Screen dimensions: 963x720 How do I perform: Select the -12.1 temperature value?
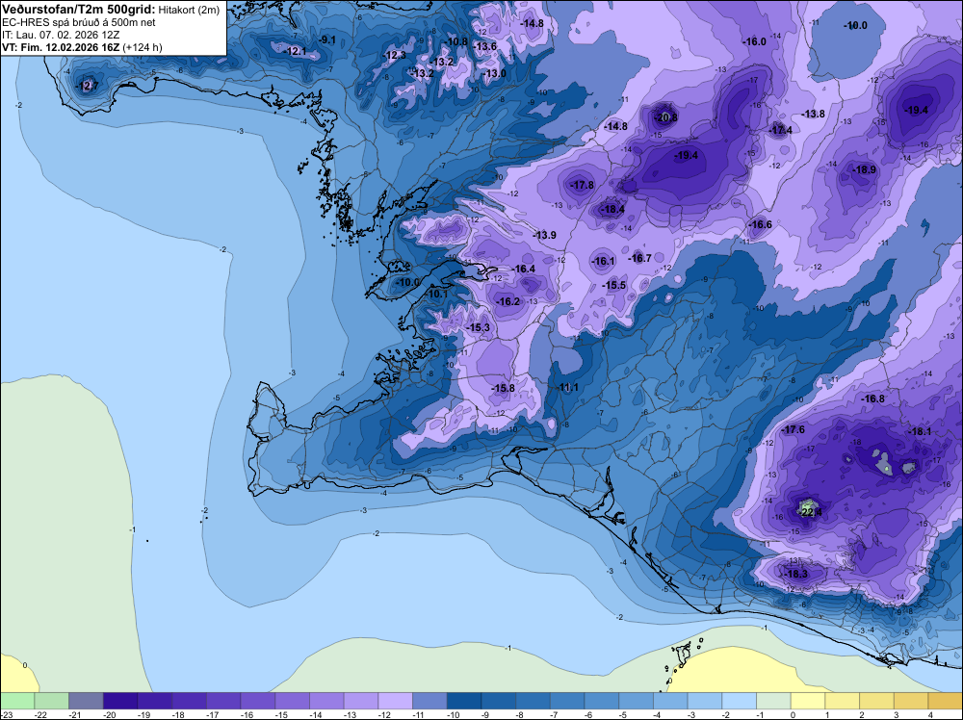pyautogui.click(x=296, y=51)
